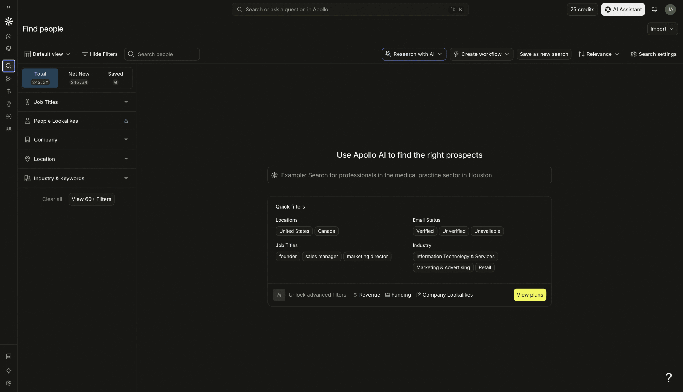Expand the Company filter
The image size is (683, 392).
click(x=77, y=139)
